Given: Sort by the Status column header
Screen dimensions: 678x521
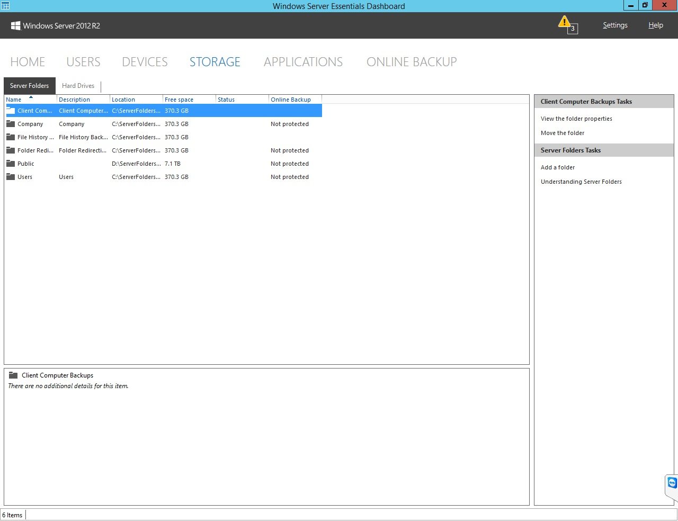Looking at the screenshot, I should pos(242,100).
